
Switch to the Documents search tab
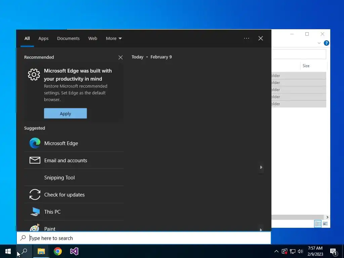click(x=68, y=38)
